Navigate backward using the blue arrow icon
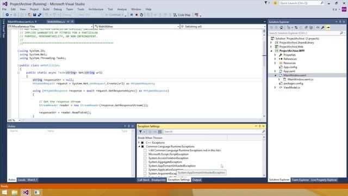This screenshot has height=196, width=348. [x=7, y=15]
